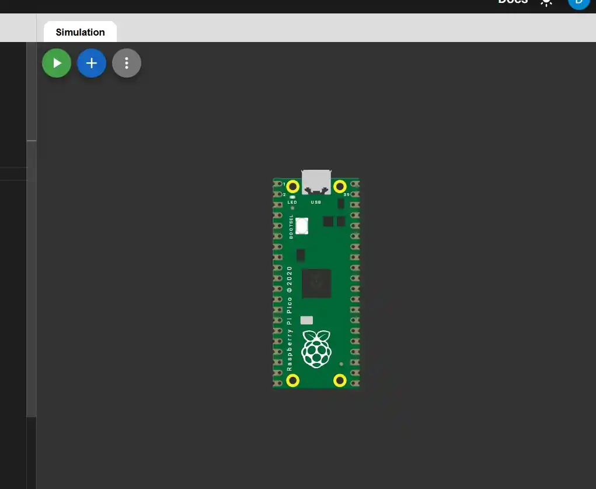596x489 pixels.
Task: Click pin 1 at the Pico's top-left
Action: click(278, 184)
